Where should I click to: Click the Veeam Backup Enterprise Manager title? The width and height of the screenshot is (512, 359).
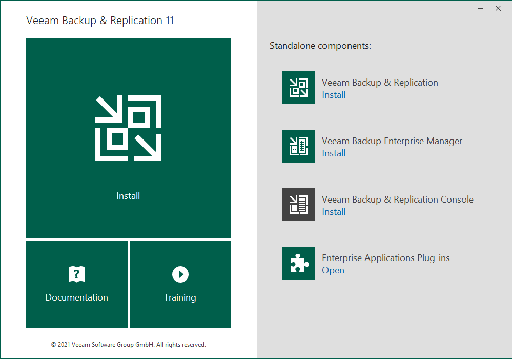[392, 141]
